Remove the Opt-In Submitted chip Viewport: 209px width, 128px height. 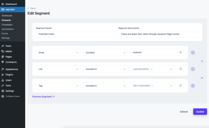coord(152,86)
